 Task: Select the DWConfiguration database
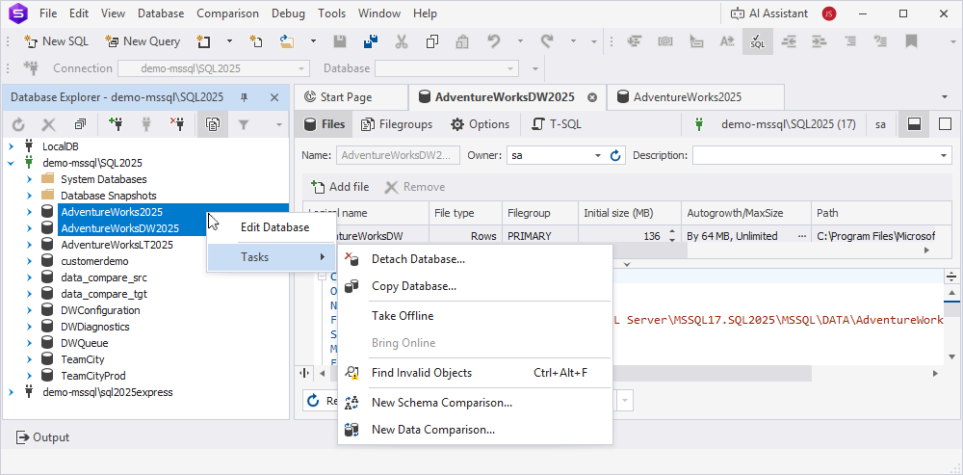pos(100,310)
